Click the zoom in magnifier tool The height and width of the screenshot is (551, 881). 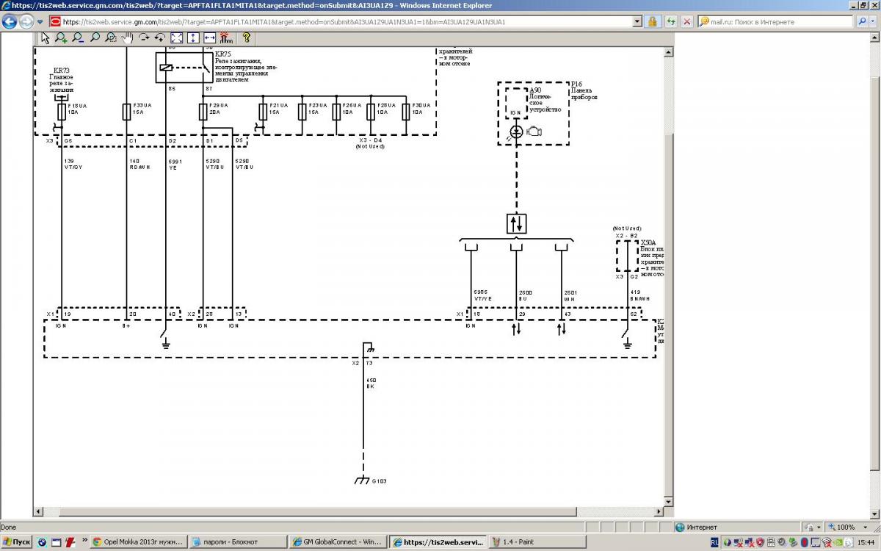[61, 37]
